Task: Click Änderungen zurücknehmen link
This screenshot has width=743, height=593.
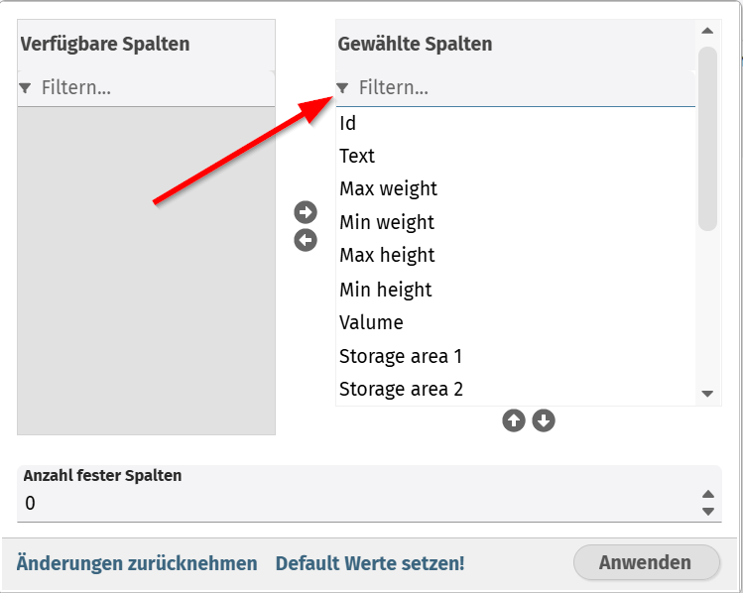Action: click(137, 563)
